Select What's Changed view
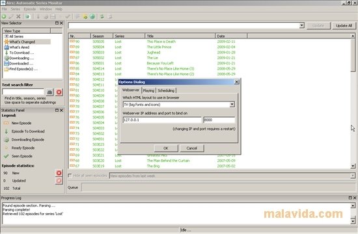Screen dimensions: 358x234 click(x=27, y=42)
